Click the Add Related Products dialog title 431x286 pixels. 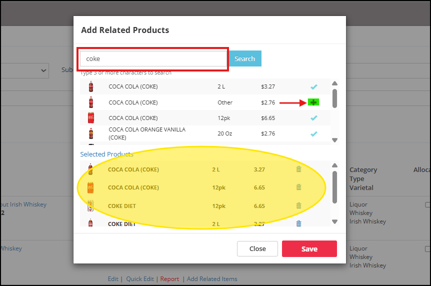[125, 30]
